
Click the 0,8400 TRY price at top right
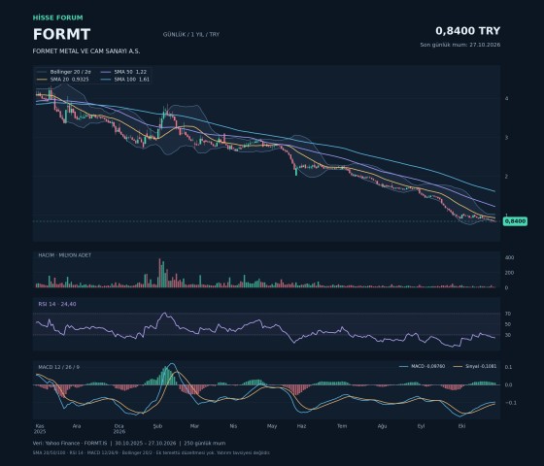467,31
